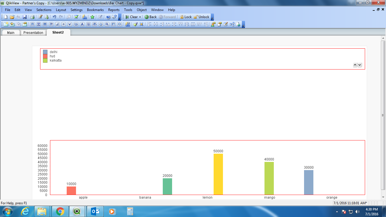Switch to the Presentation sheet tab
The image size is (386, 217).
coord(33,32)
